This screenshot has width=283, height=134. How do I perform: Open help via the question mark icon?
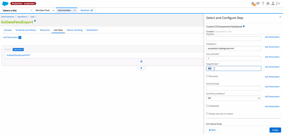263,4
